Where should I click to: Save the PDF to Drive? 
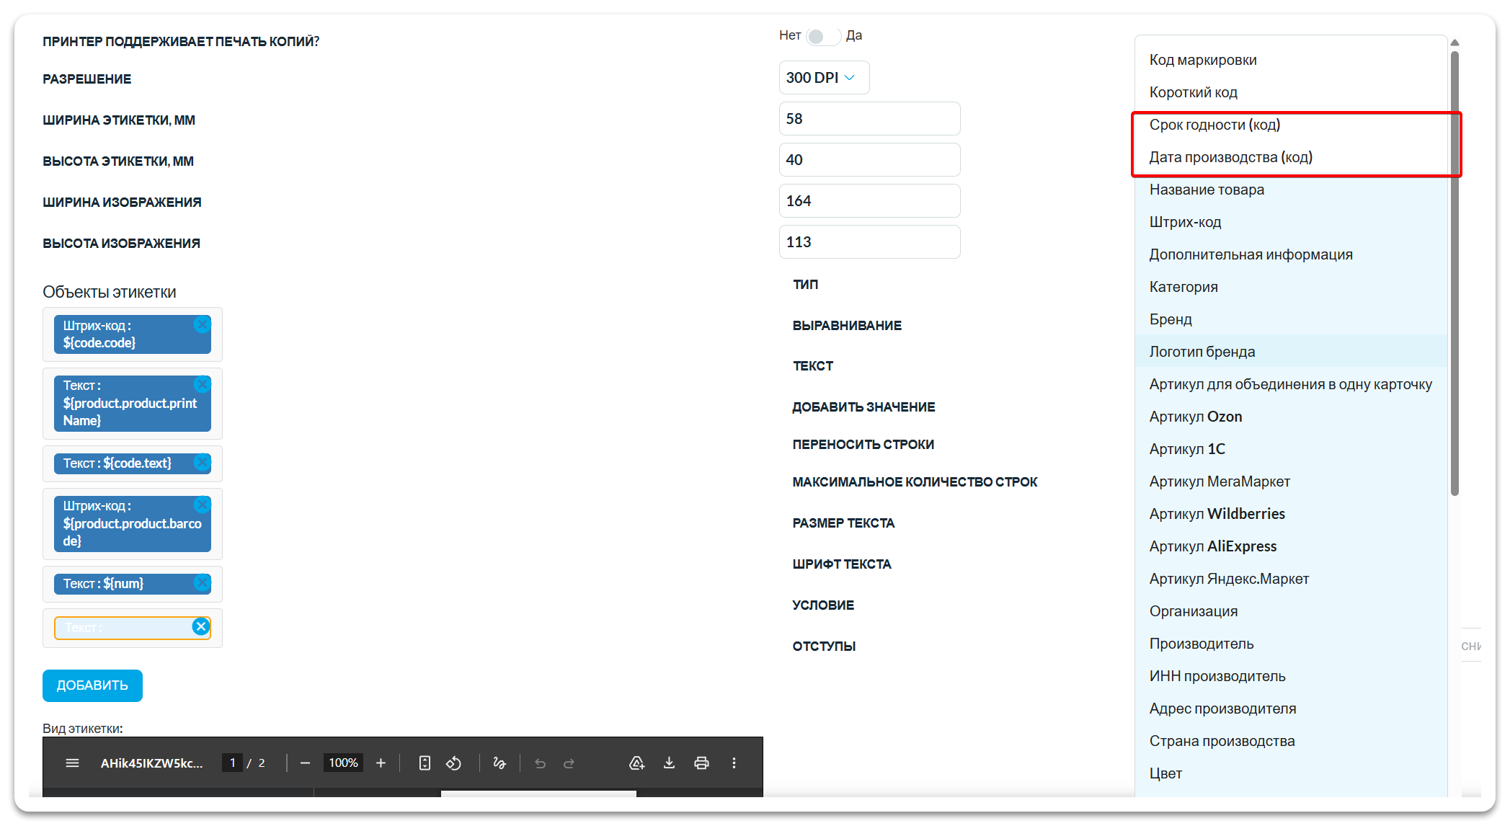tap(636, 763)
